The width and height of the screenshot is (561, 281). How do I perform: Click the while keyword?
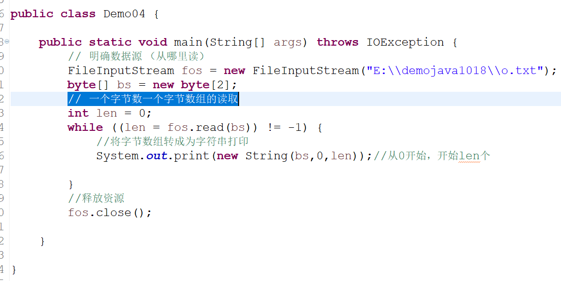[85, 127]
